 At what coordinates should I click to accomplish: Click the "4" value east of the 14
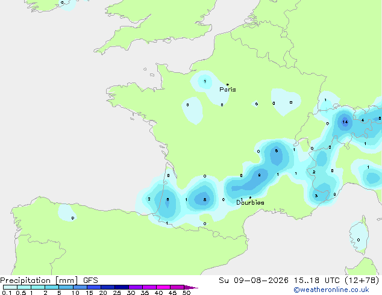click(363, 120)
